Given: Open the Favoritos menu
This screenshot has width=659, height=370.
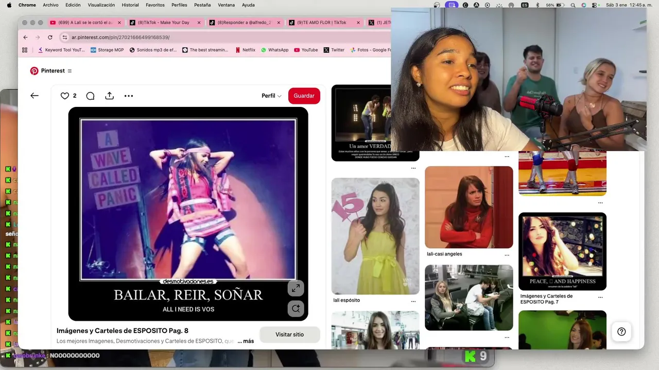Looking at the screenshot, I should tap(155, 5).
